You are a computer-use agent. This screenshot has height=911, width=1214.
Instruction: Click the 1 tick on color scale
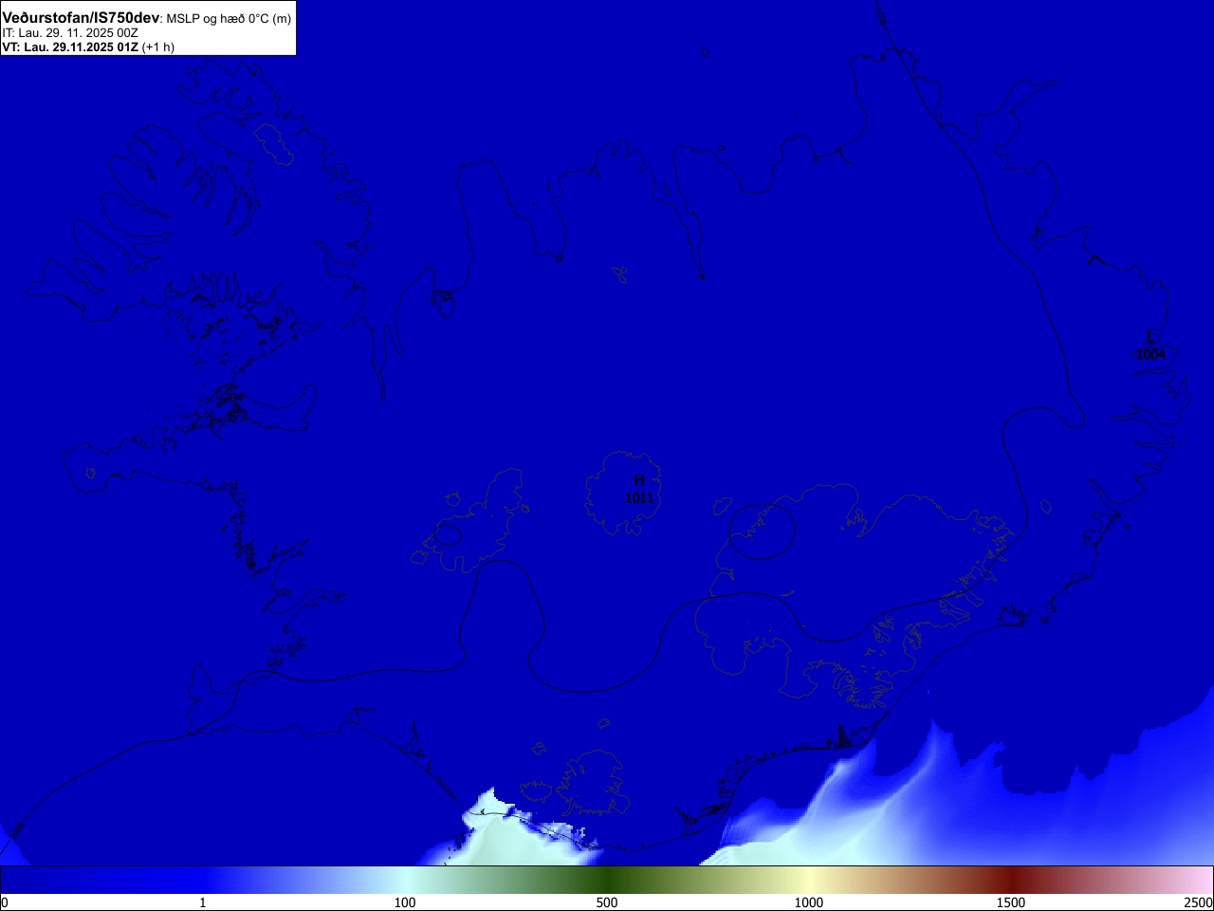[x=203, y=902]
